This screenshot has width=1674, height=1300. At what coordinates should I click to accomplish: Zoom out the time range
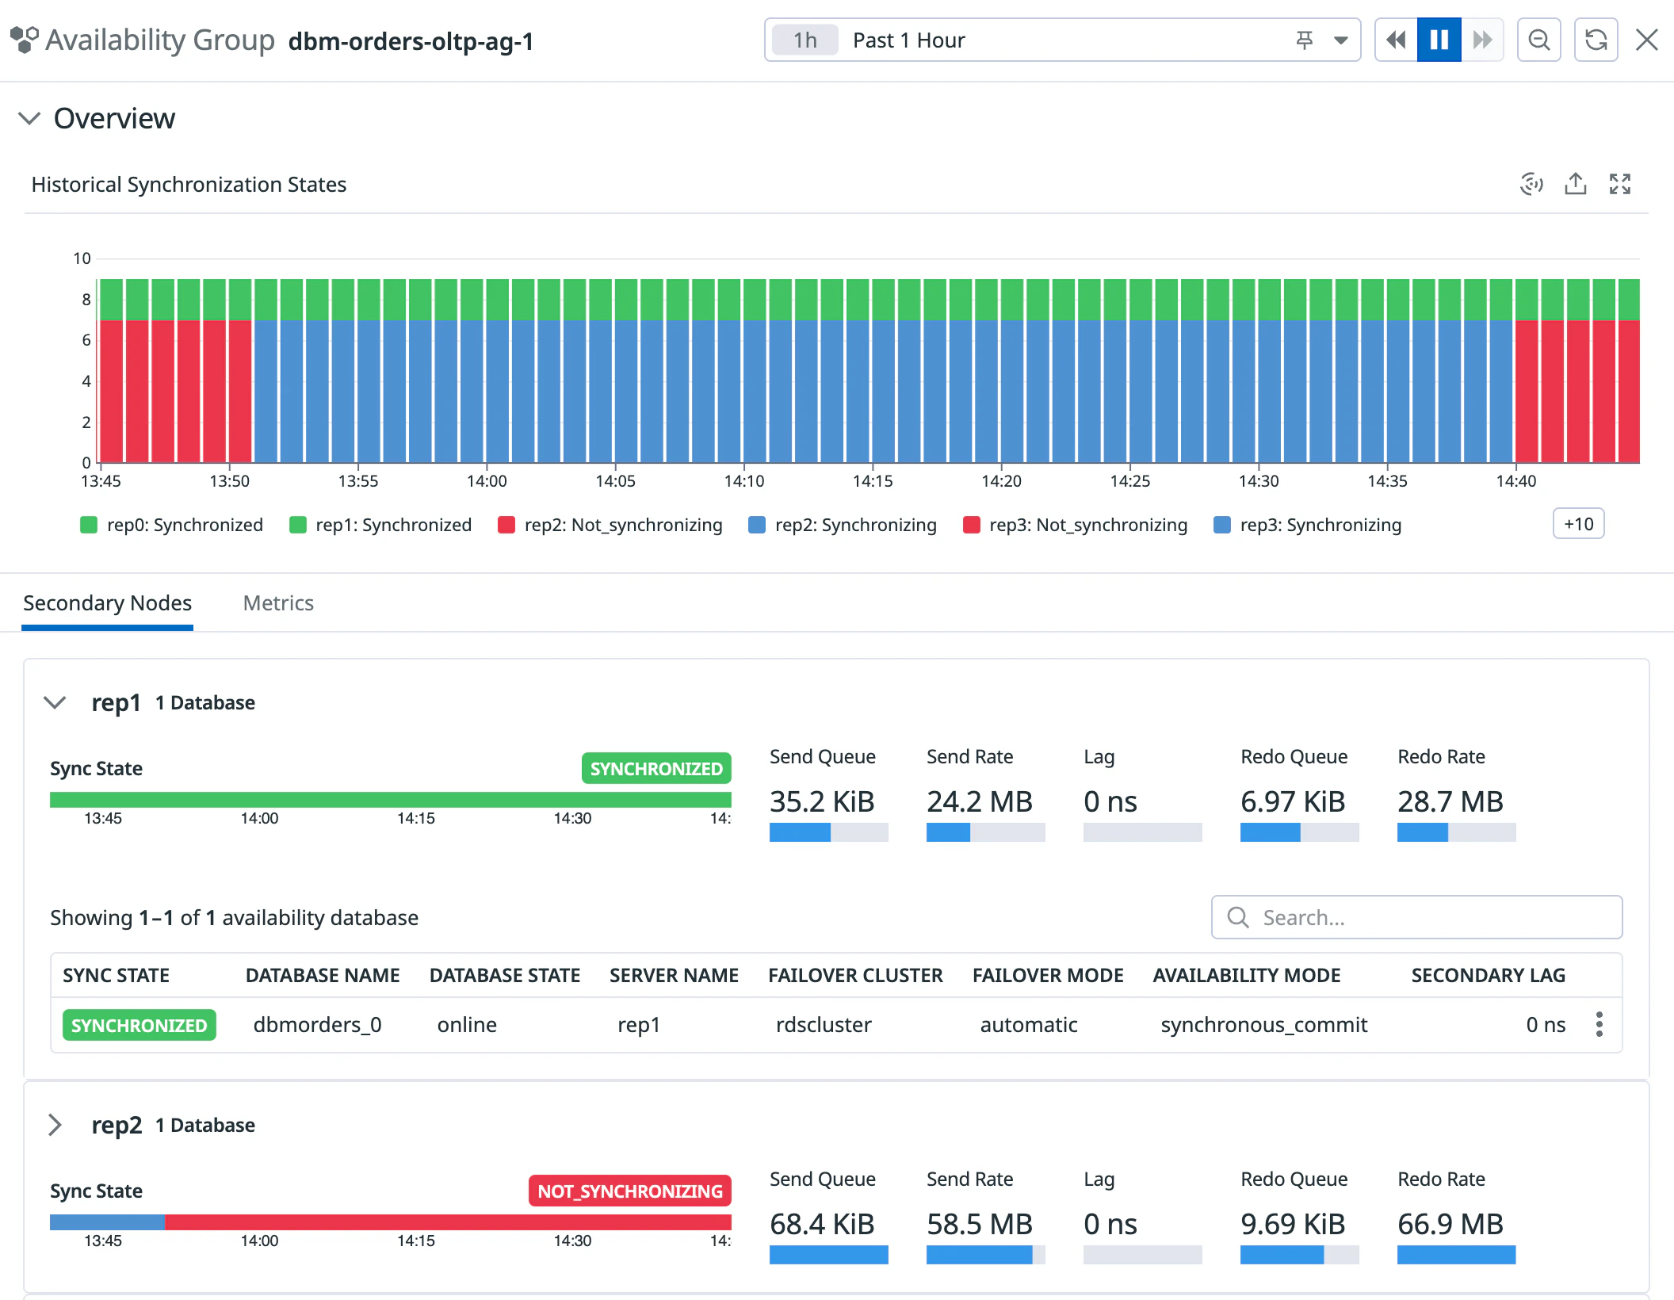1538,40
